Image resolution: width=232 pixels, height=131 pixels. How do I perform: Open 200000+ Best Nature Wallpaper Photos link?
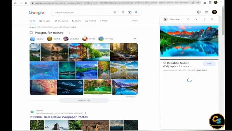coord(59,117)
